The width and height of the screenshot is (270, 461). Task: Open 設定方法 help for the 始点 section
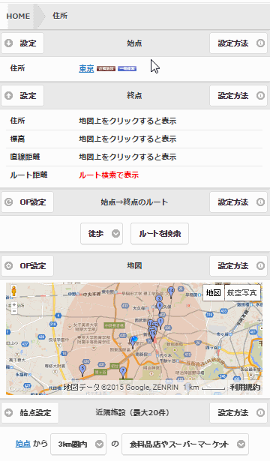click(238, 43)
